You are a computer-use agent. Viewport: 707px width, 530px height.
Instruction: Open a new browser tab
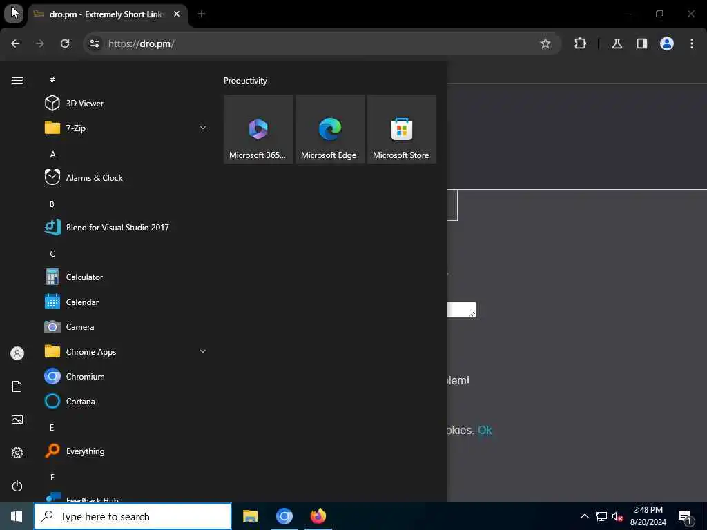point(202,14)
